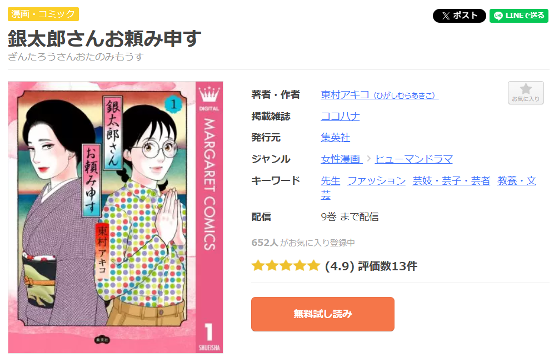Select the ヒューマンドラマ genre link
The width and height of the screenshot is (554, 358).
(x=414, y=159)
